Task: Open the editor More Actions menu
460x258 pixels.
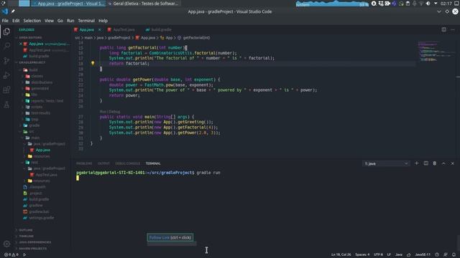Action: pyautogui.click(x=453, y=29)
